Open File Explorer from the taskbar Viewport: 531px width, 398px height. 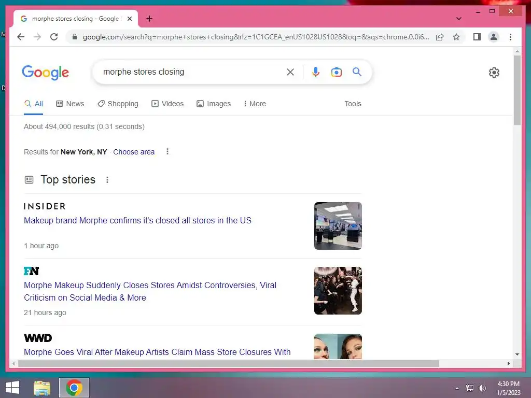click(42, 388)
